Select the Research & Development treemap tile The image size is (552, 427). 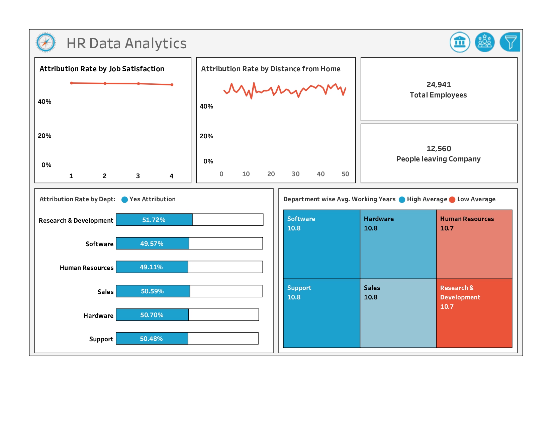[474, 313]
